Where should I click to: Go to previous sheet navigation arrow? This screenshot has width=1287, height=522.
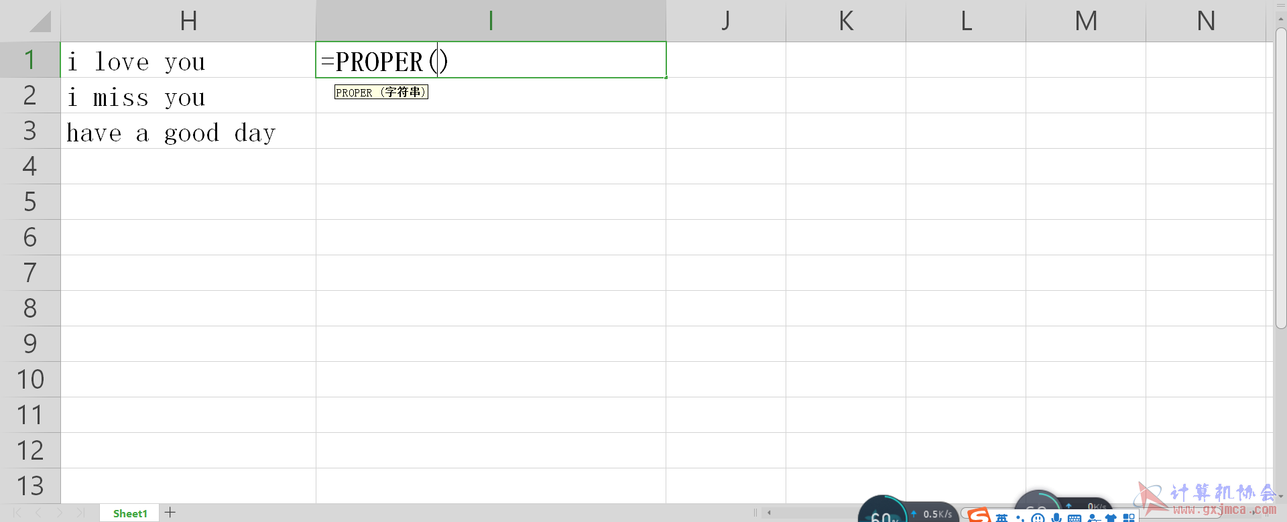pos(38,513)
